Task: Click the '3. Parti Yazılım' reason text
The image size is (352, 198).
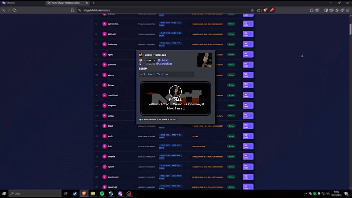Action: click(155, 74)
